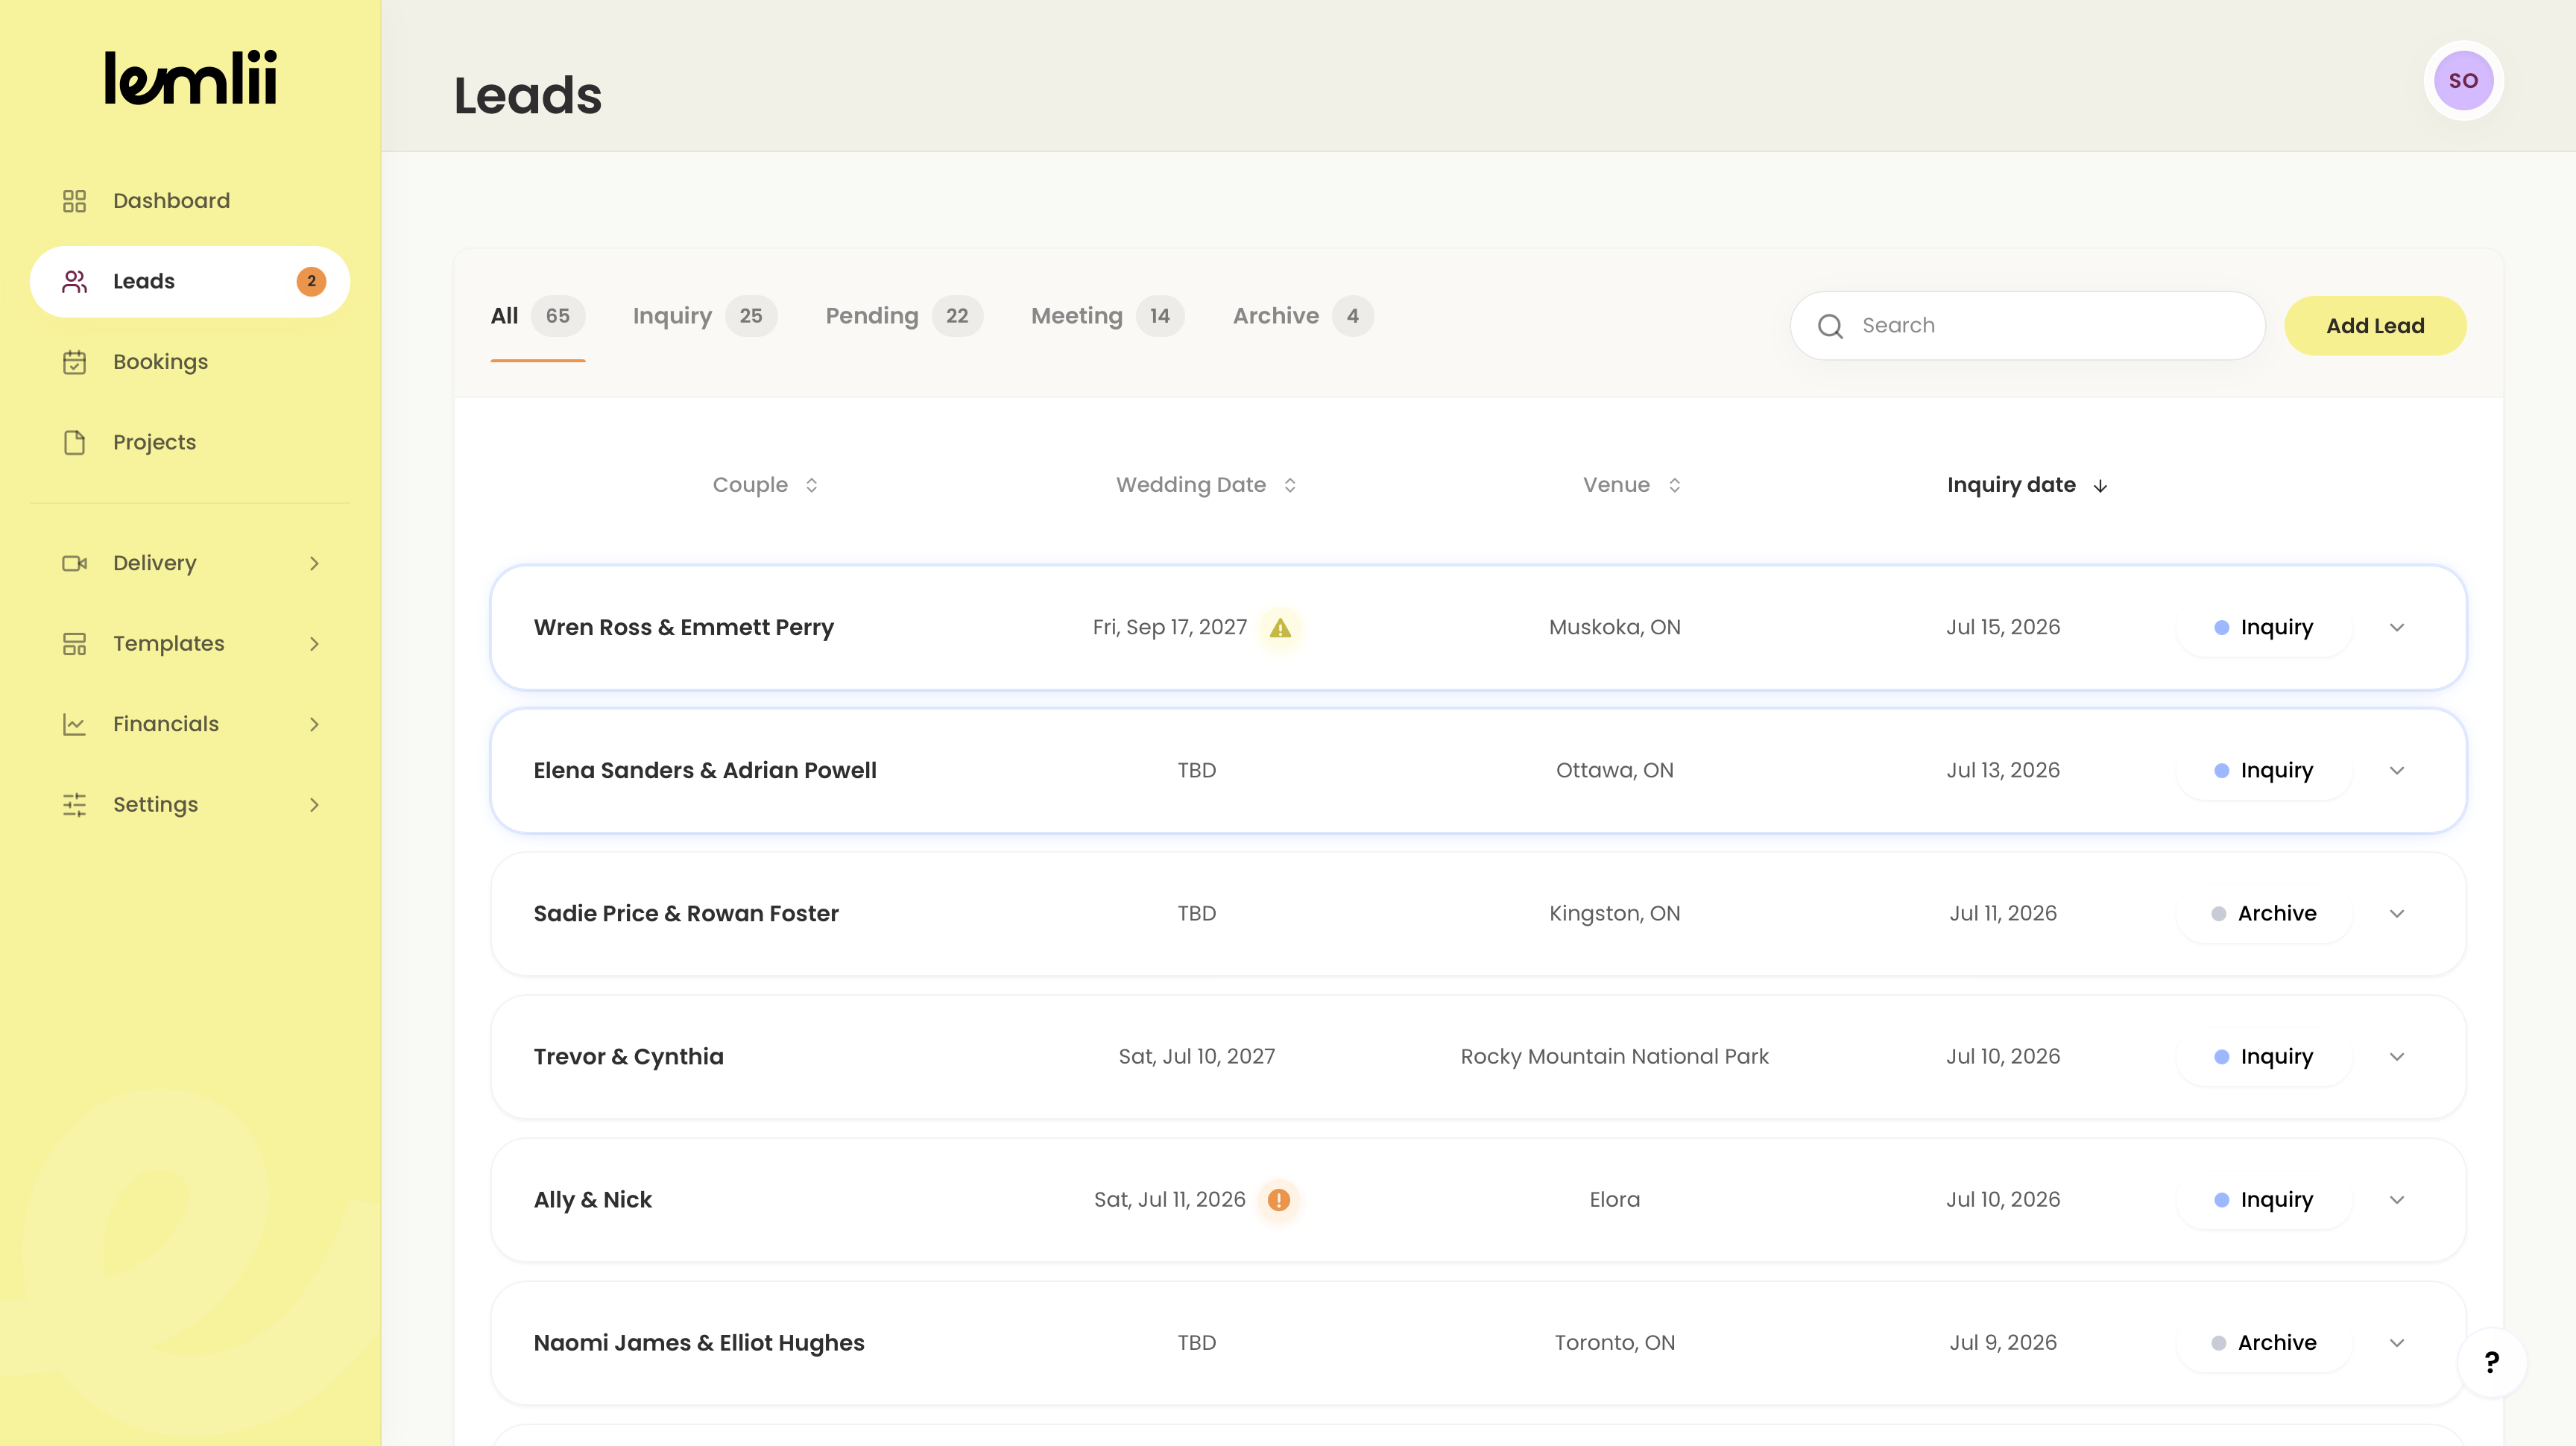Sort by Wedding Date column arrows

pyautogui.click(x=1290, y=485)
